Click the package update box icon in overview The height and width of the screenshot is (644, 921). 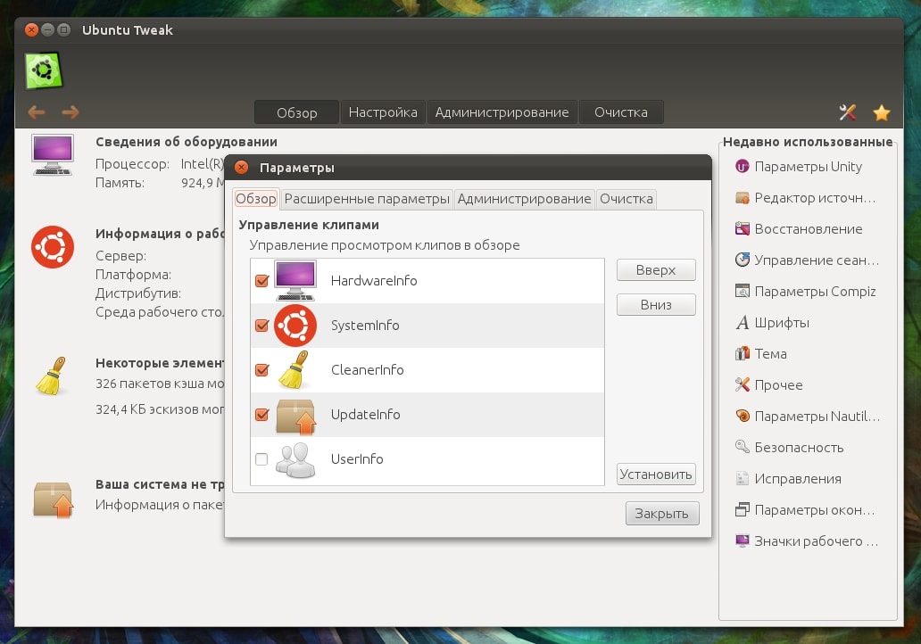[54, 500]
